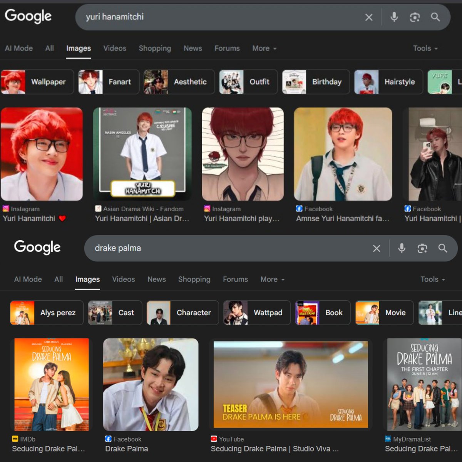Open the "Amnse Yuri Hanamitchi fa…" Facebook result
The height and width of the screenshot is (462, 462).
(x=343, y=214)
